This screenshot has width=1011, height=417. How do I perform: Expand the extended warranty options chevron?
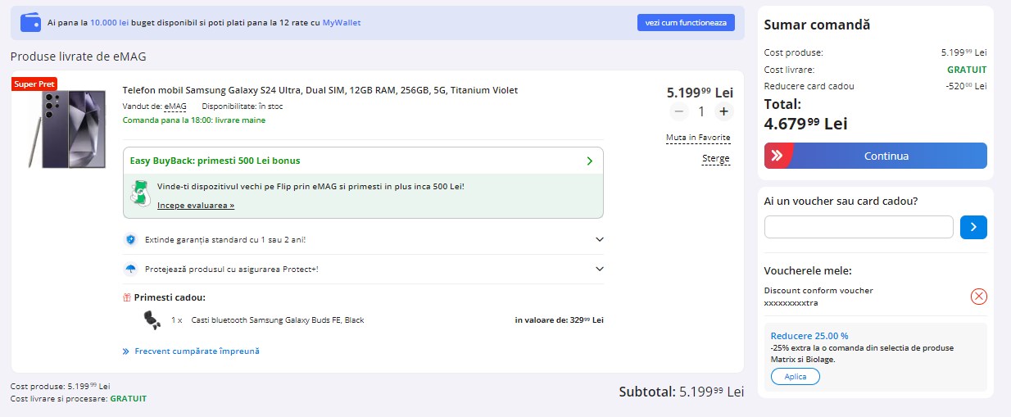coord(600,240)
